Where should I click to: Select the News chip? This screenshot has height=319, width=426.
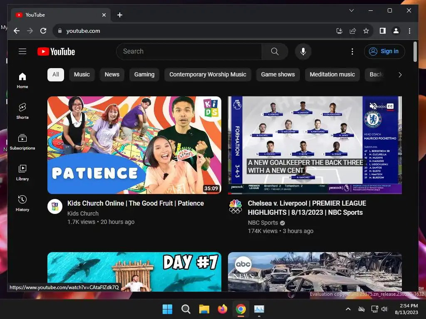coord(112,75)
